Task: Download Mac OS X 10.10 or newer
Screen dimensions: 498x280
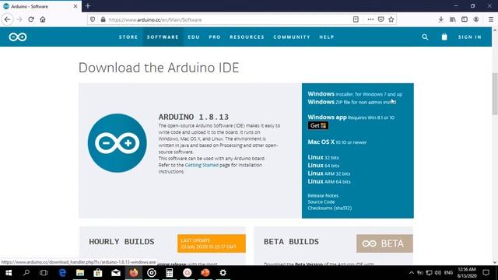Action: point(337,142)
